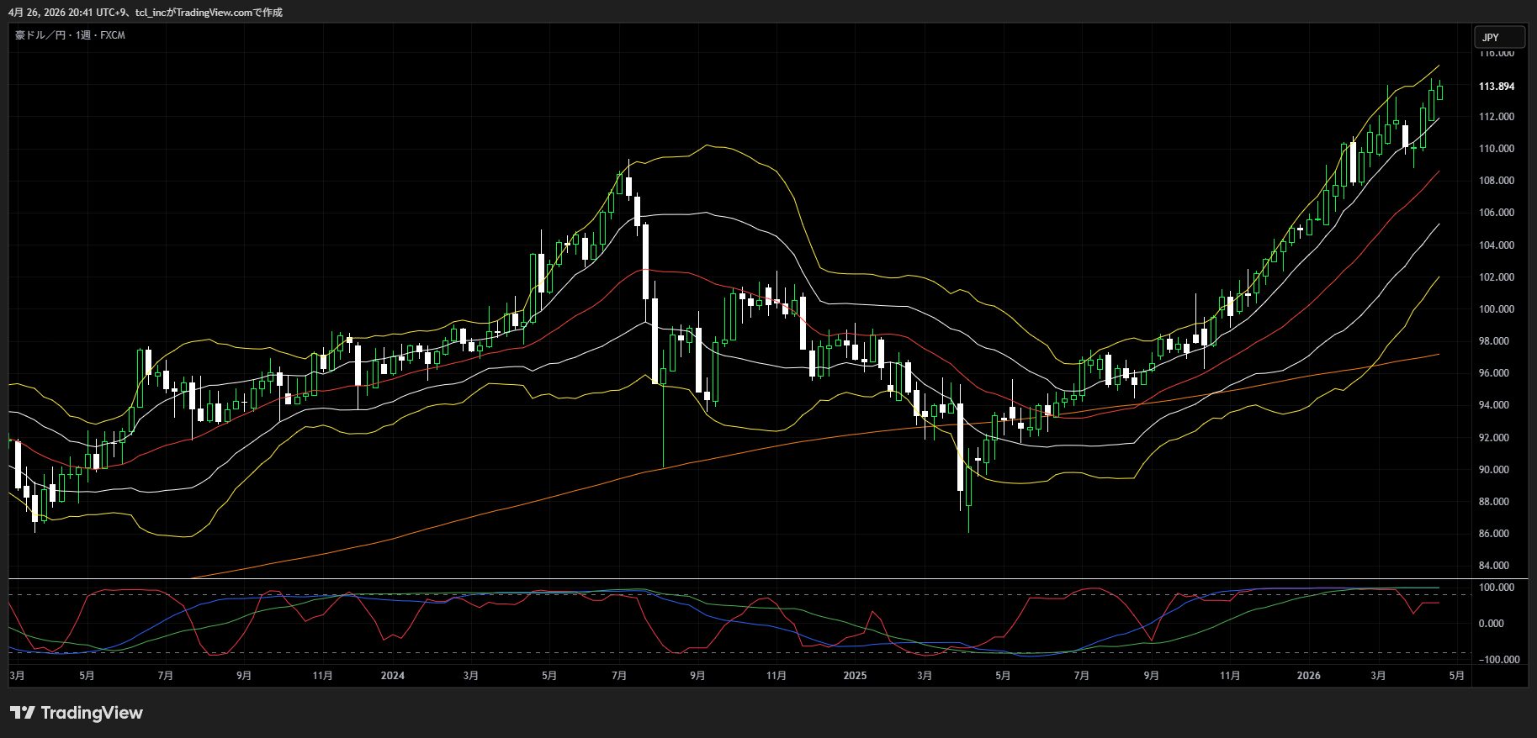Select the 2024 label on time axis
This screenshot has width=1537, height=738.
tap(392, 676)
